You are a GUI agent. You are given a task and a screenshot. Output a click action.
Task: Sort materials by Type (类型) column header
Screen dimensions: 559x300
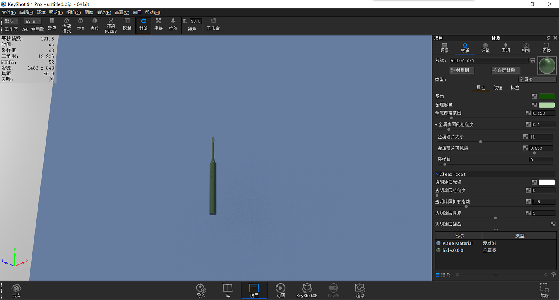(x=519, y=236)
